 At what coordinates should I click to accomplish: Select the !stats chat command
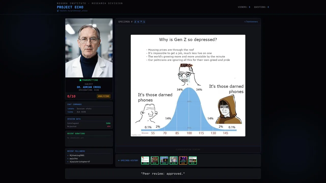(71, 109)
